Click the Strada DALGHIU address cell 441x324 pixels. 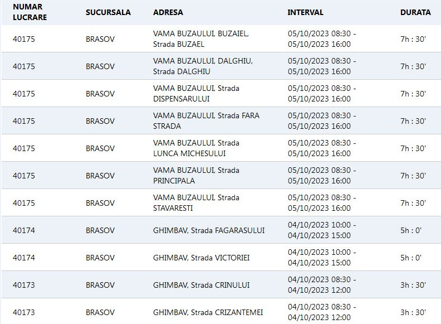tap(203, 66)
